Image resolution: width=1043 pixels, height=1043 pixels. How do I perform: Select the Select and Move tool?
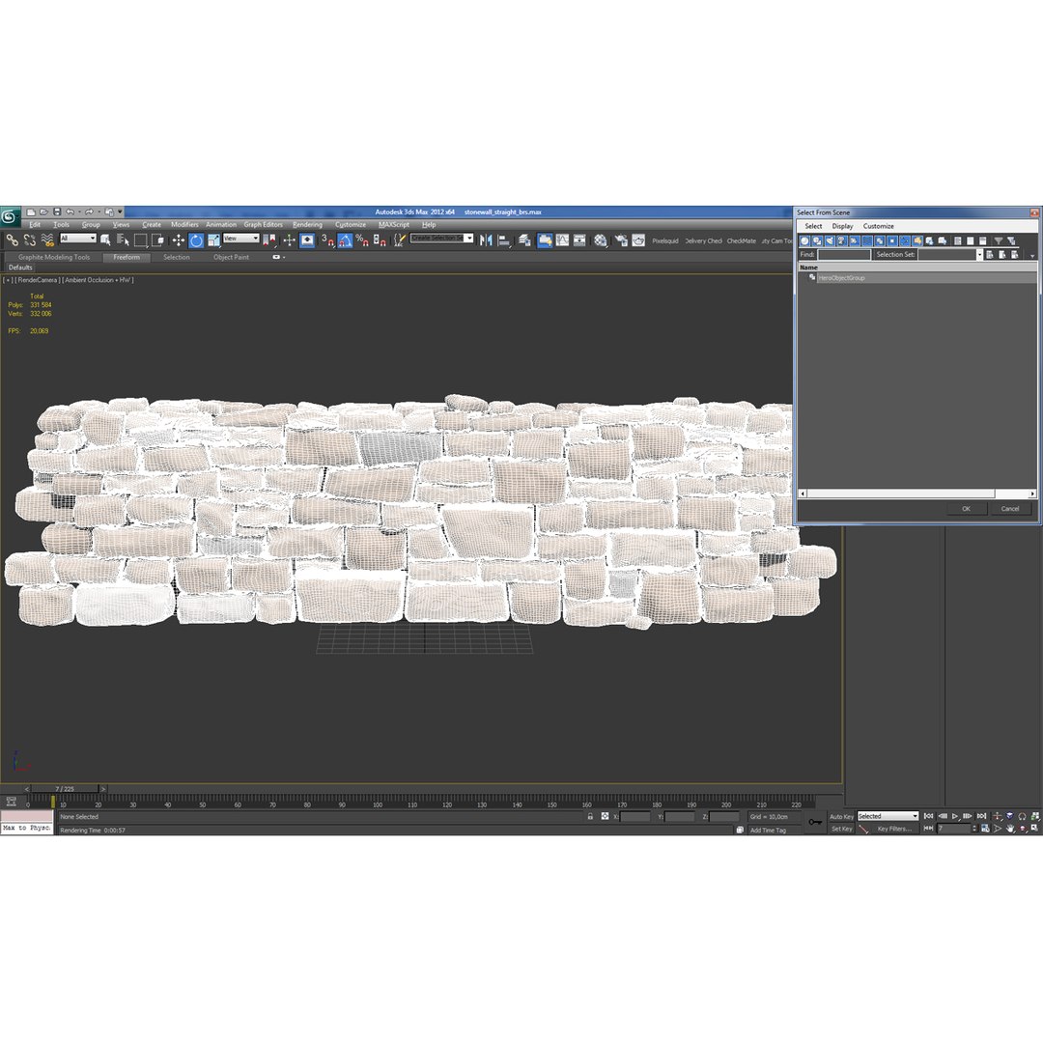(179, 240)
